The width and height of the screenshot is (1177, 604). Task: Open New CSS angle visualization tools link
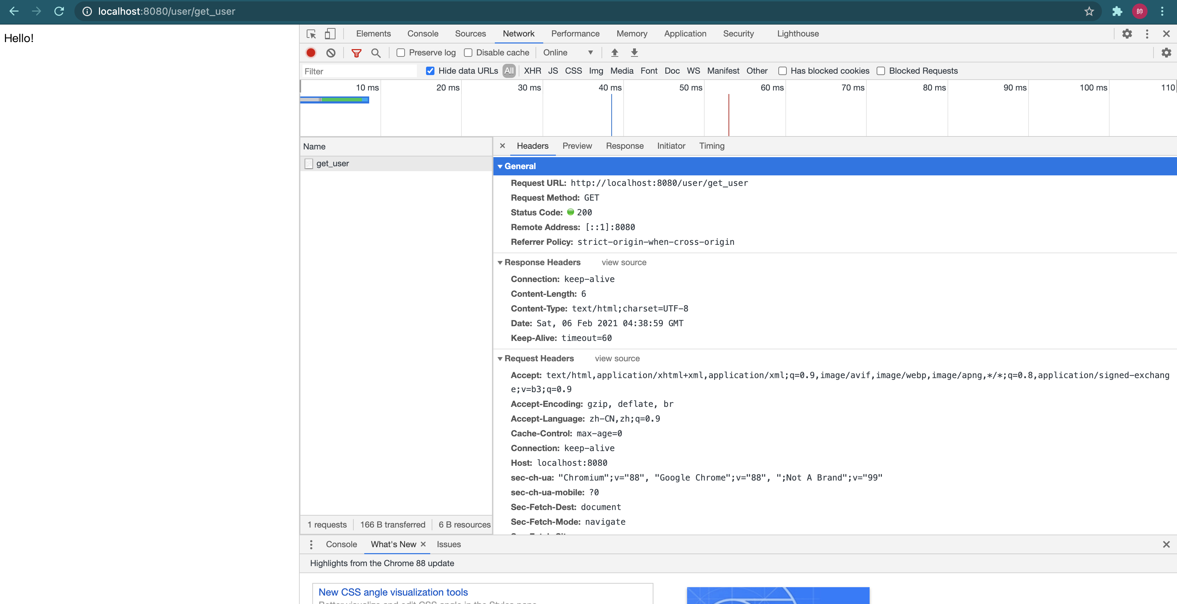tap(393, 592)
